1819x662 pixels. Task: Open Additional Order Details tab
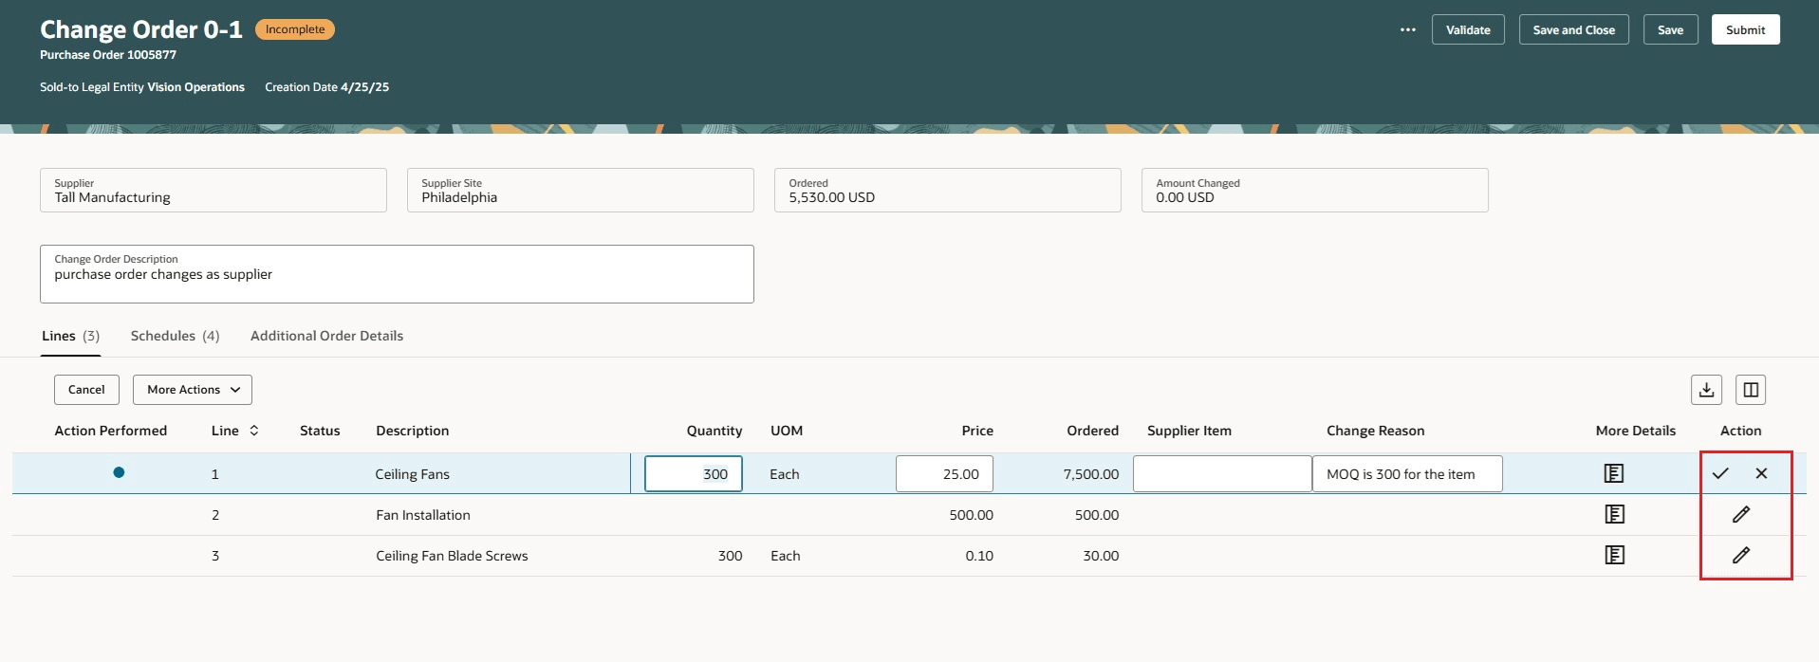pyautogui.click(x=326, y=336)
